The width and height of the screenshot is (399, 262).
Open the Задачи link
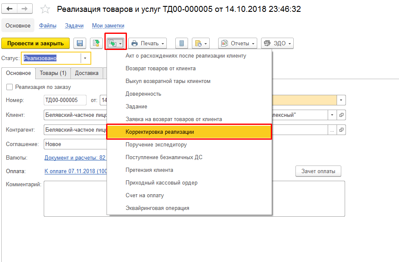click(74, 26)
